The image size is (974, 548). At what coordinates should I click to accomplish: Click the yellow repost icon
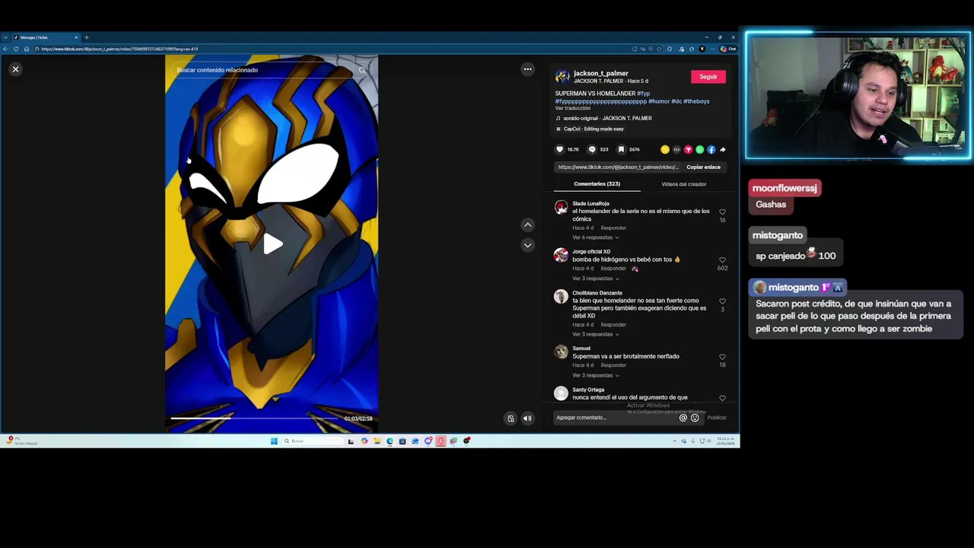click(665, 149)
